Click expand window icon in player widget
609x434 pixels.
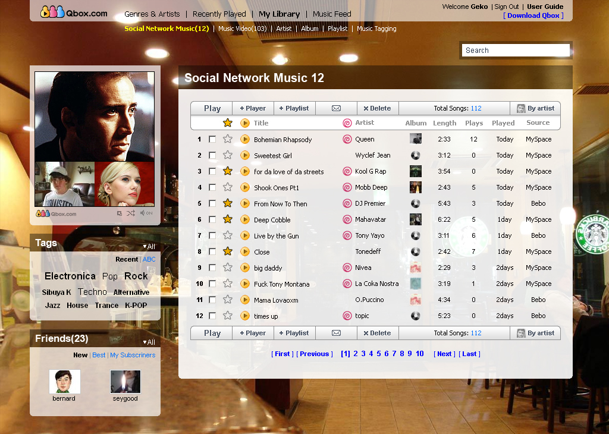coord(120,213)
